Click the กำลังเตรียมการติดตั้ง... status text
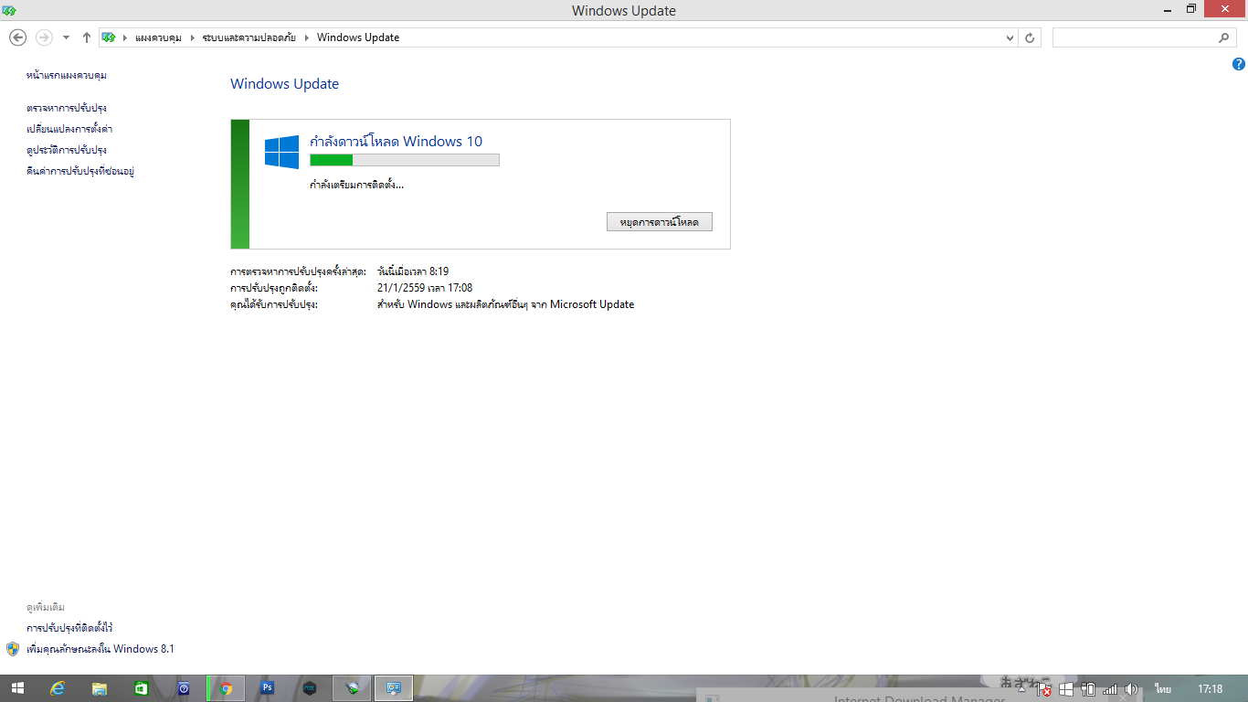Screen dimensions: 1248x702 pos(356,185)
